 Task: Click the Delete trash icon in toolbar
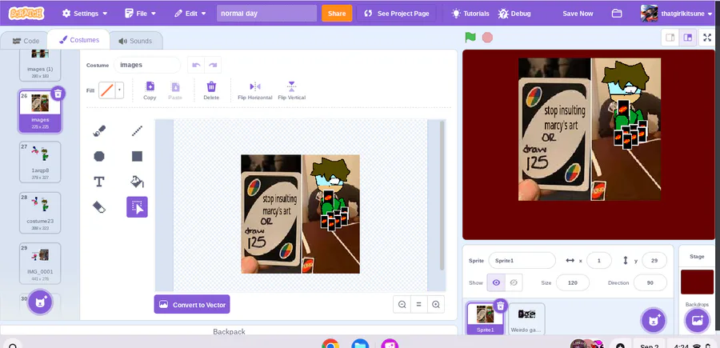[211, 90]
